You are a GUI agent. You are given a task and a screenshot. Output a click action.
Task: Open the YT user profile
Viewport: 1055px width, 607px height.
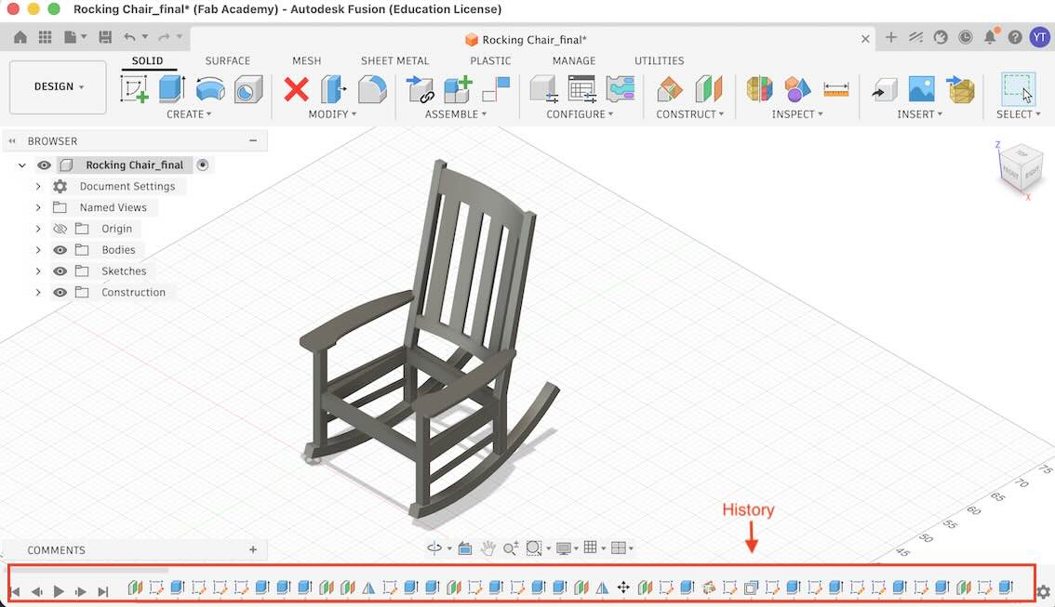click(x=1039, y=37)
